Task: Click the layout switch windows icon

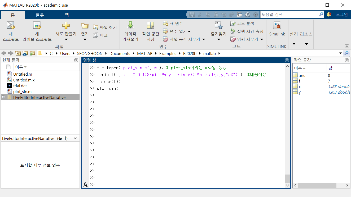Action: 240,15
